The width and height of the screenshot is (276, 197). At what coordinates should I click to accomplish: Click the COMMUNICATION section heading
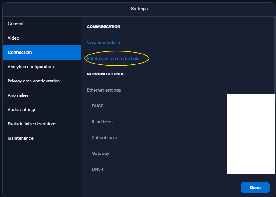coord(103,26)
